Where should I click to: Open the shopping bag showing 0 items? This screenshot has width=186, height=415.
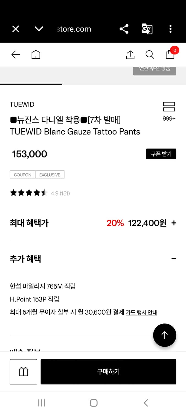[x=170, y=55]
